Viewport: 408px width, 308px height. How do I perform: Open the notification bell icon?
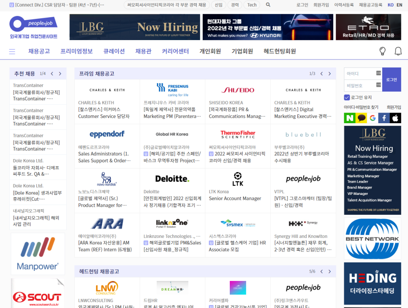tap(398, 51)
